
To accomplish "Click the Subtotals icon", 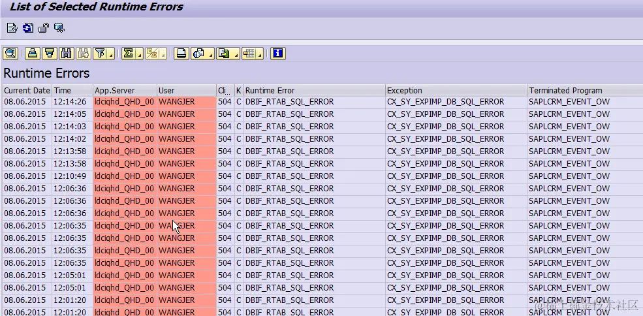I will click(152, 54).
